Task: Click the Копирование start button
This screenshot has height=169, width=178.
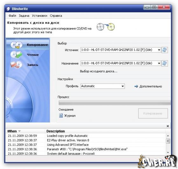Action: (153, 114)
